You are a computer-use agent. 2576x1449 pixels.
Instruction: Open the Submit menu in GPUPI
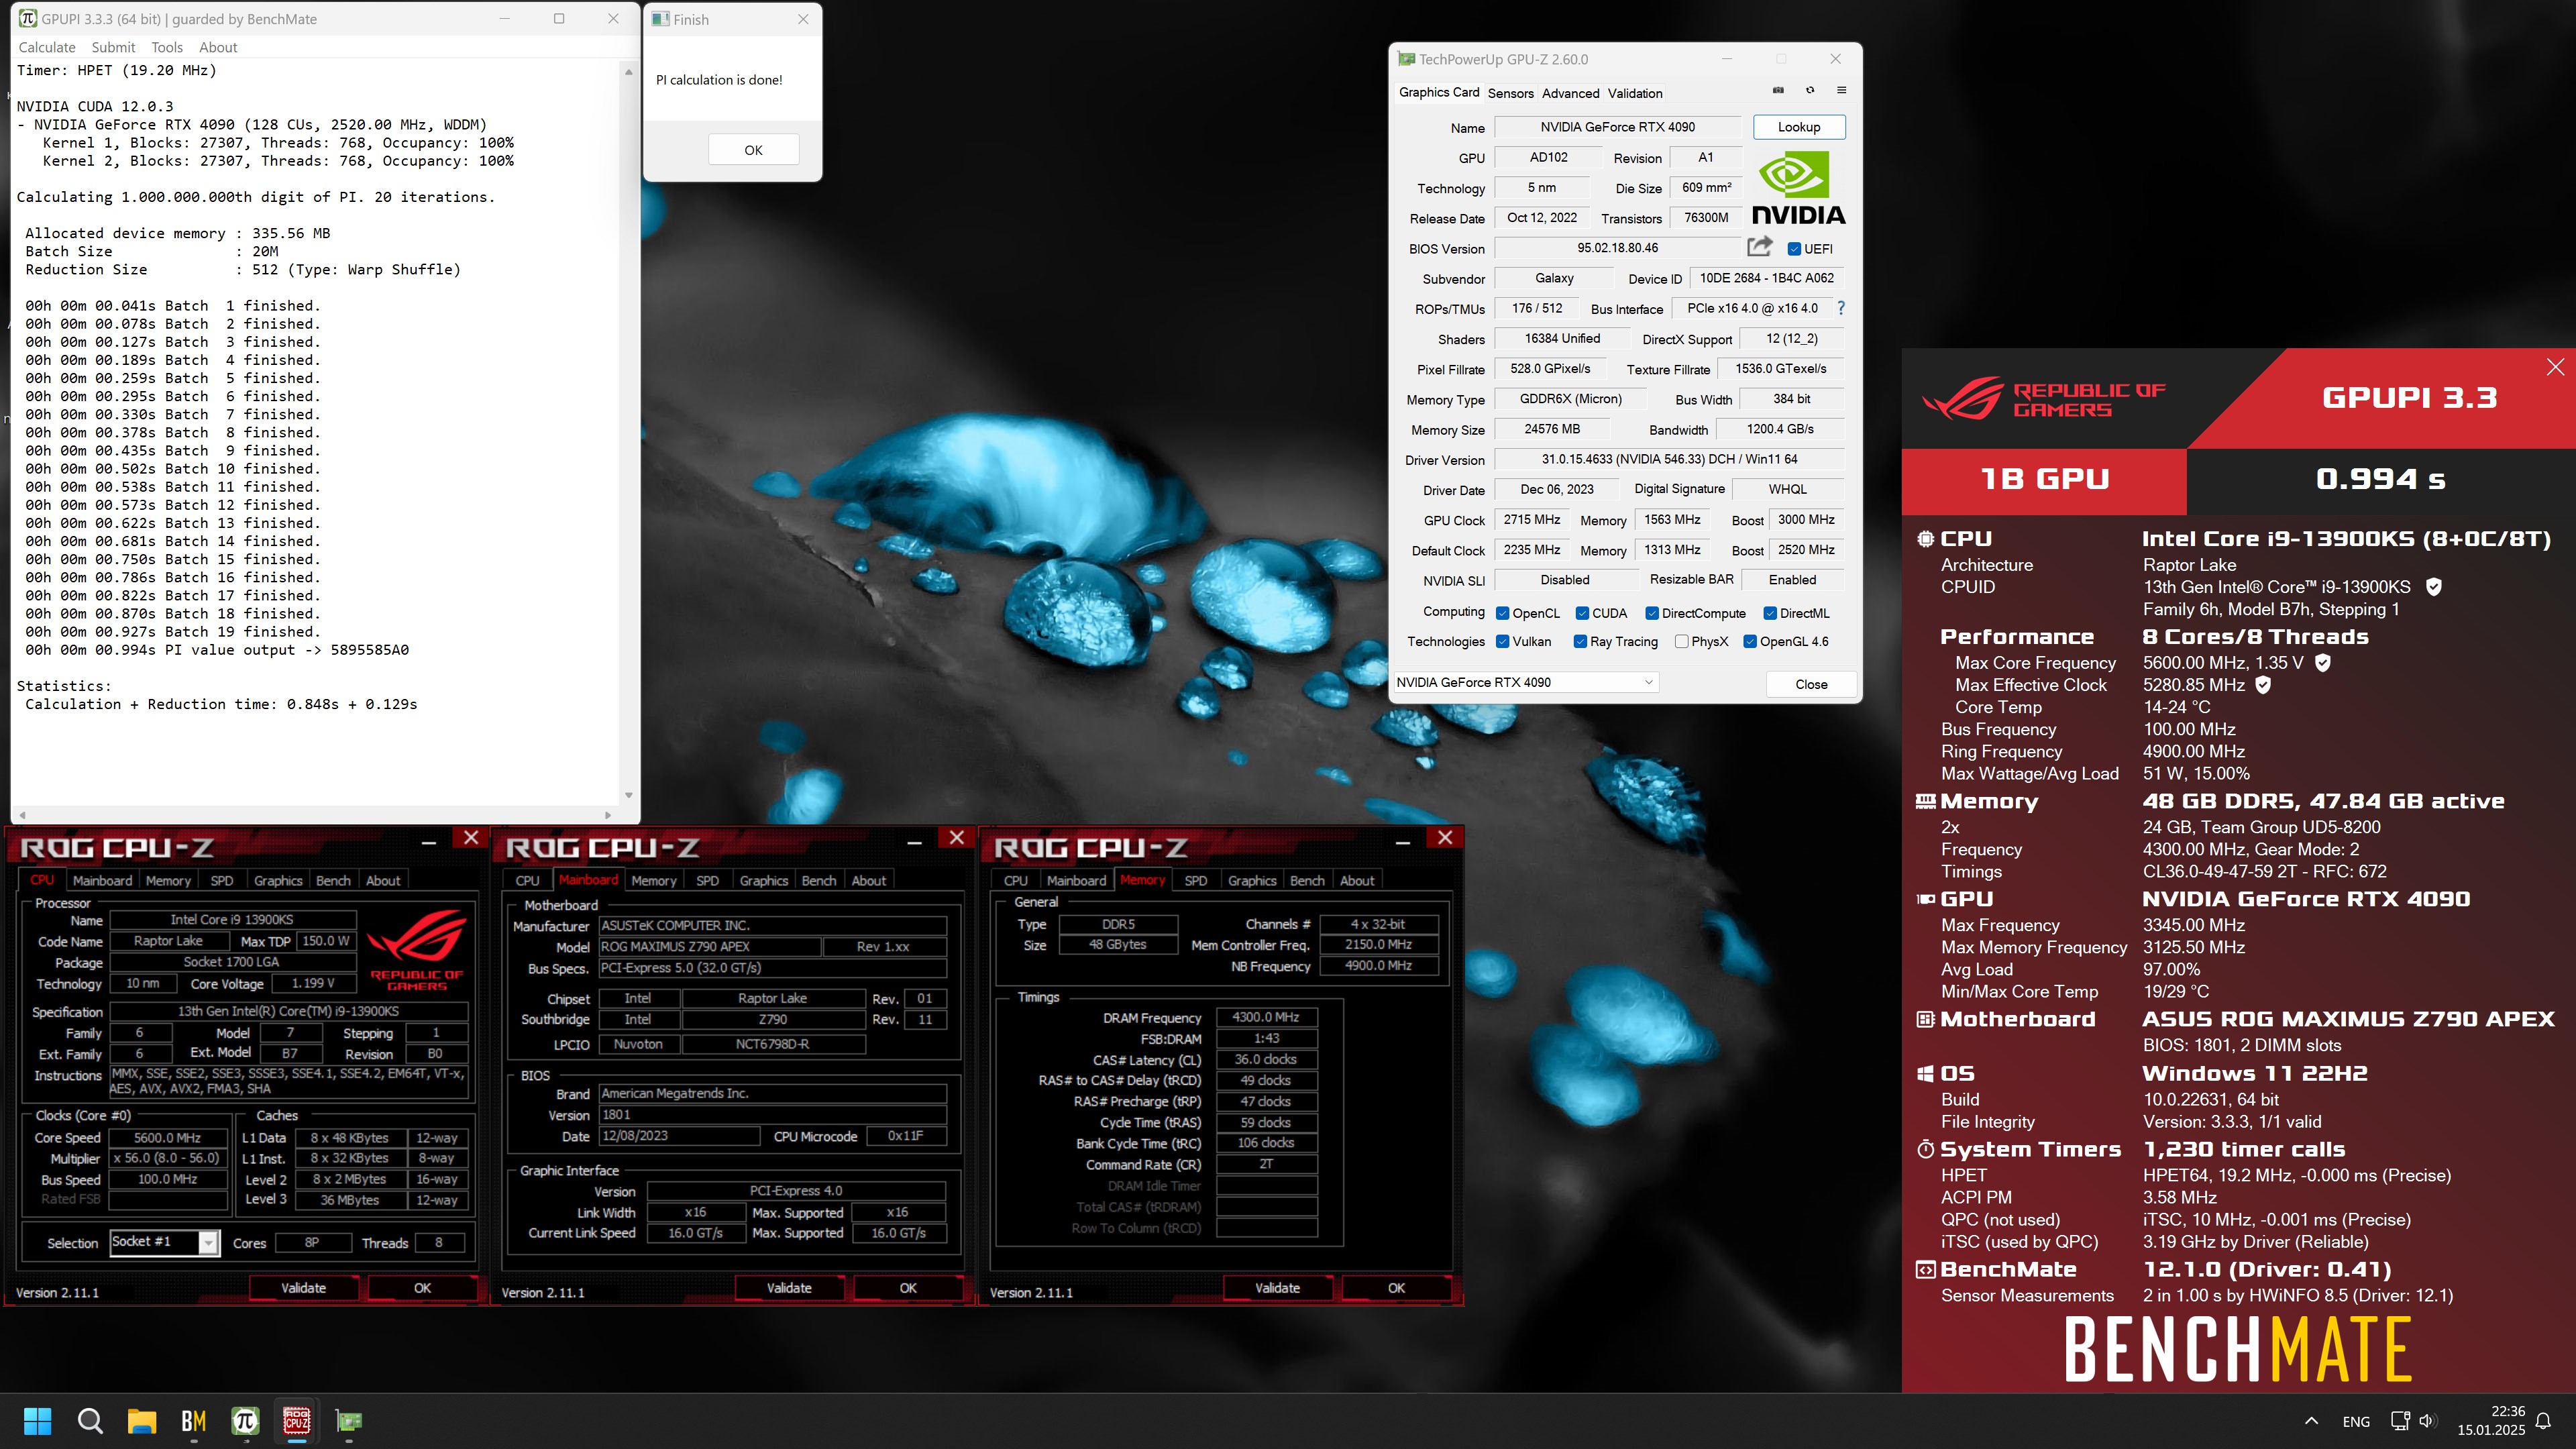coord(113,47)
